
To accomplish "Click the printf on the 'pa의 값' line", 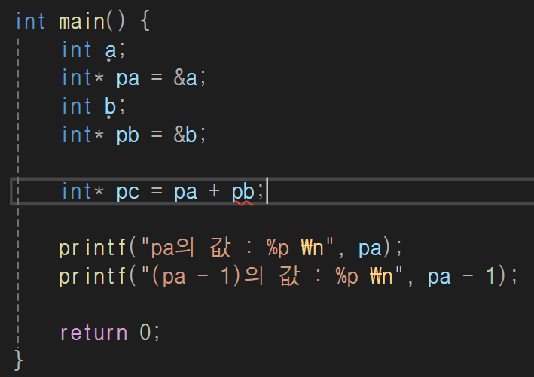I will click(x=92, y=248).
